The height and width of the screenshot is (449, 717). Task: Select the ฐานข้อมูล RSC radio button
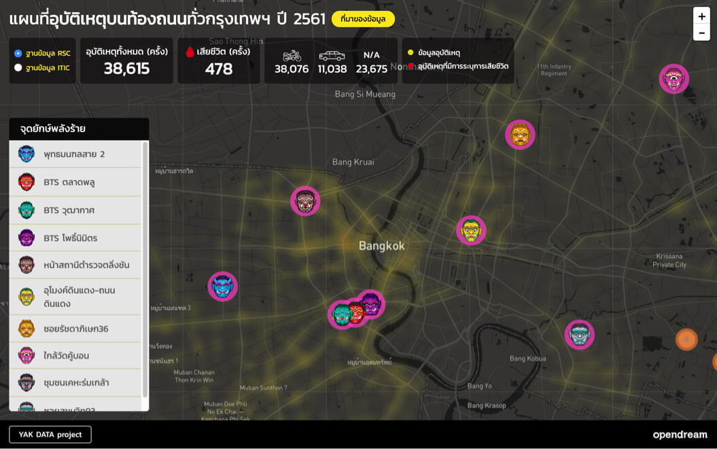pos(18,53)
